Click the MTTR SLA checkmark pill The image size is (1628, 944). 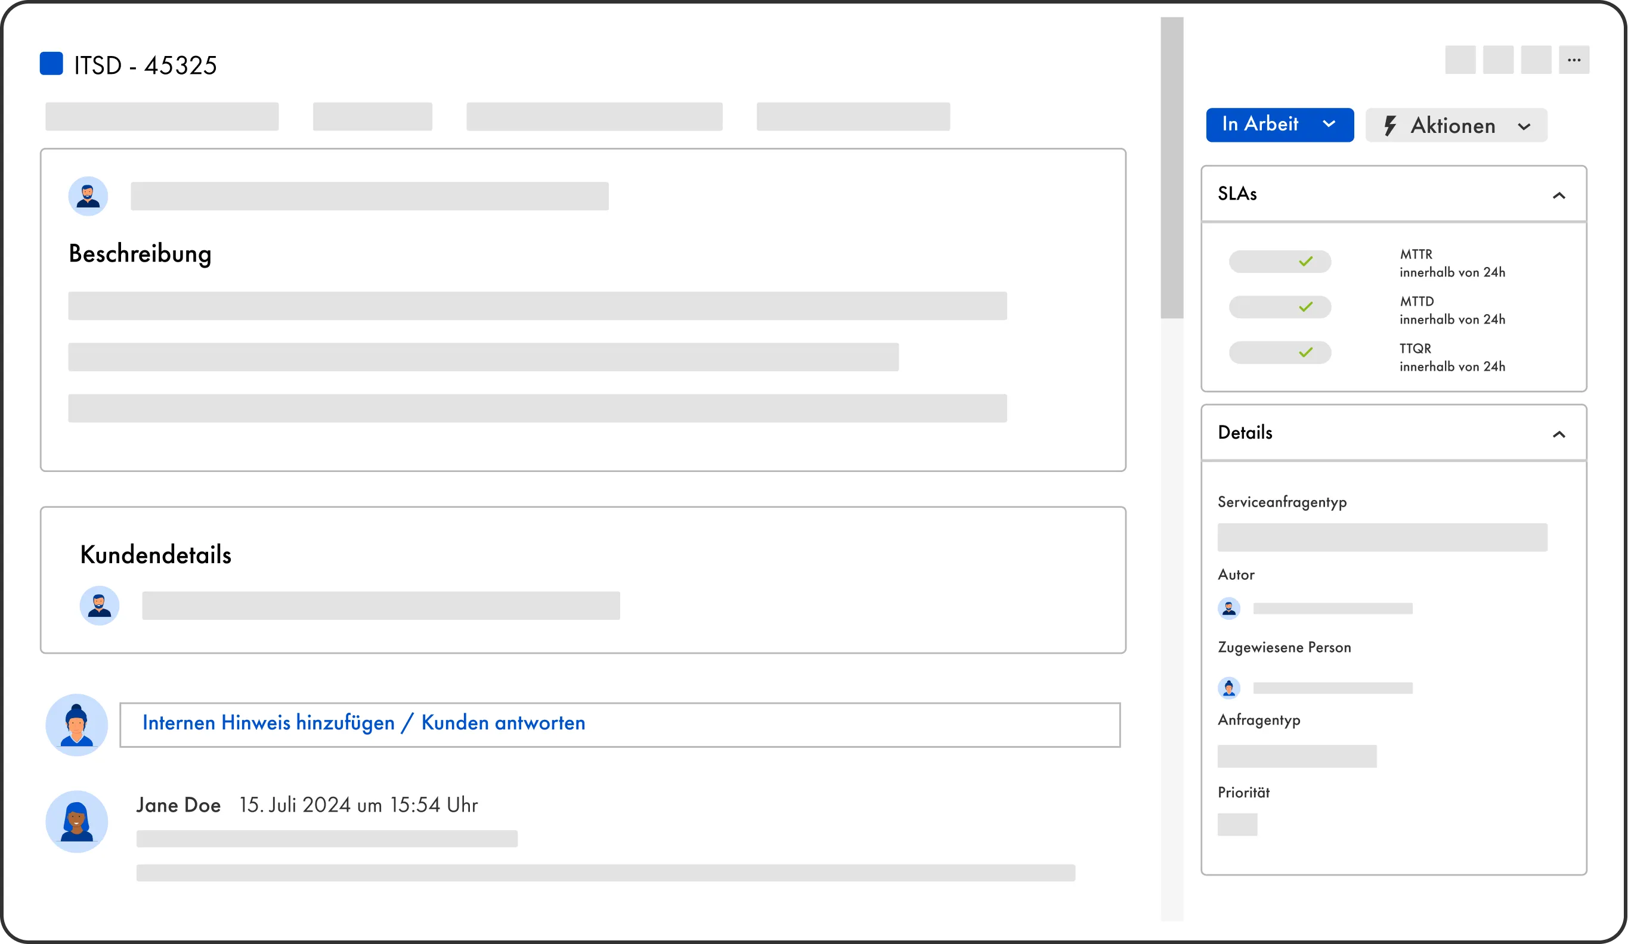coord(1279,262)
